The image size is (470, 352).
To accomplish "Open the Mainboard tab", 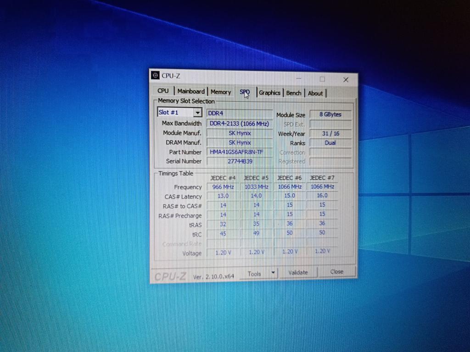I will [x=191, y=92].
